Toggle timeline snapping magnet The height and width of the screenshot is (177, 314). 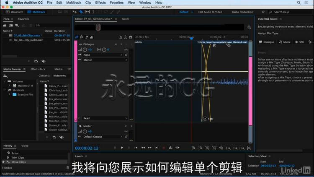tap(131, 37)
